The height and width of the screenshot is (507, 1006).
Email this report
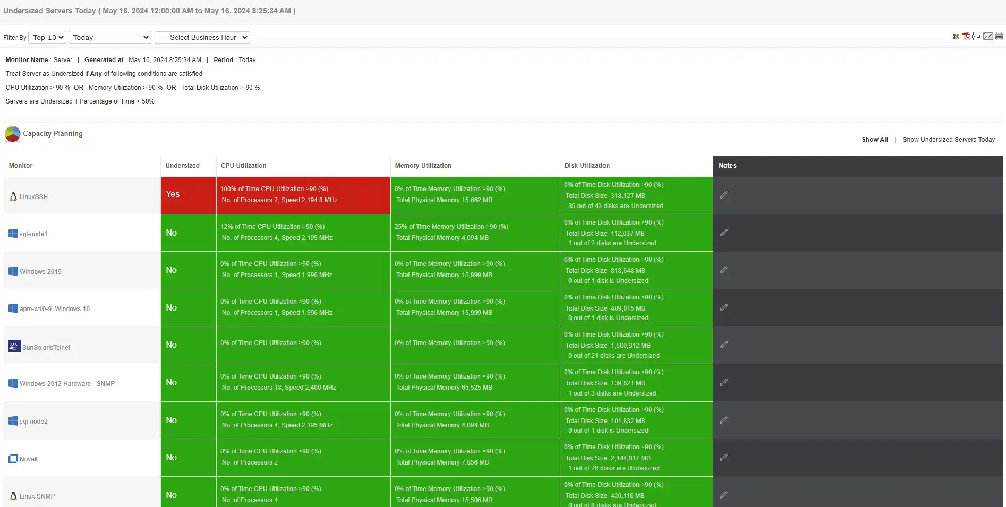point(988,36)
